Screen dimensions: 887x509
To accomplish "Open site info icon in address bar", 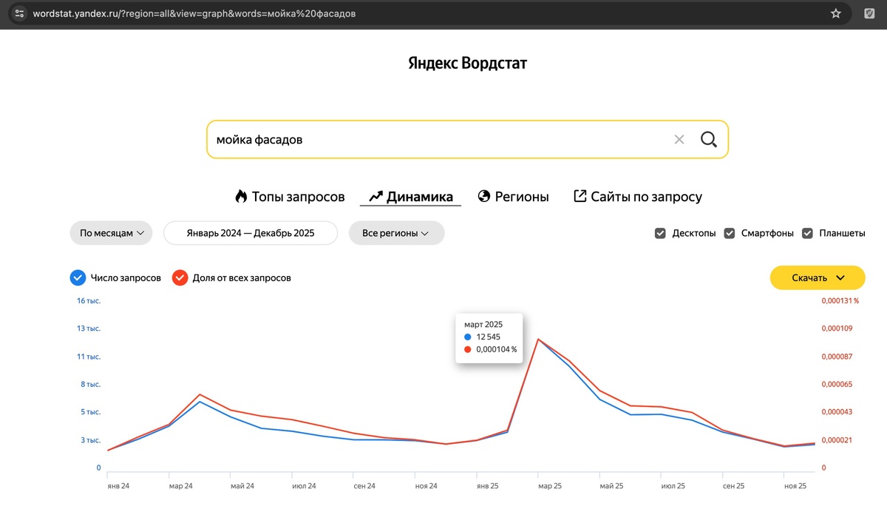I will click(x=20, y=13).
